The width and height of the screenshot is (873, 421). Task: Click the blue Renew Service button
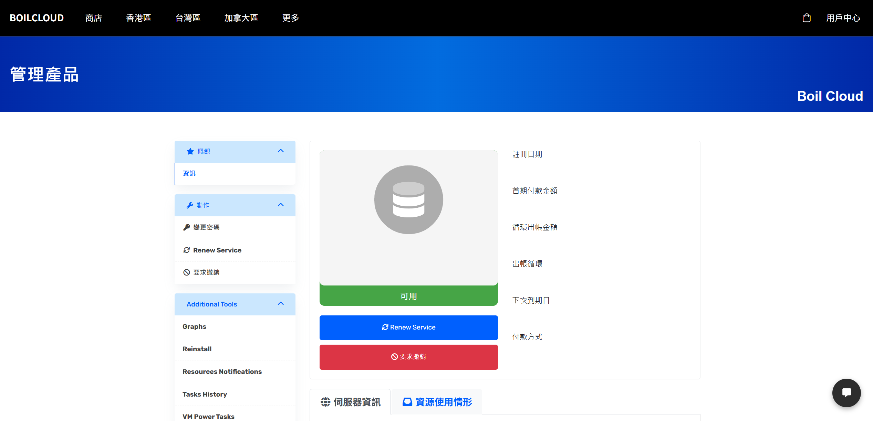(408, 327)
